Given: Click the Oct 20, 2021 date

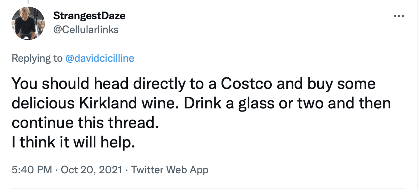Looking at the screenshot, I should pyautogui.click(x=92, y=170).
